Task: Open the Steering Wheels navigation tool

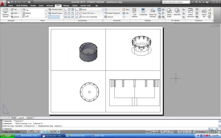Action: 5,13
